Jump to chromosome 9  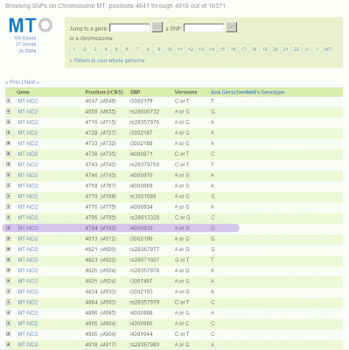(x=159, y=49)
